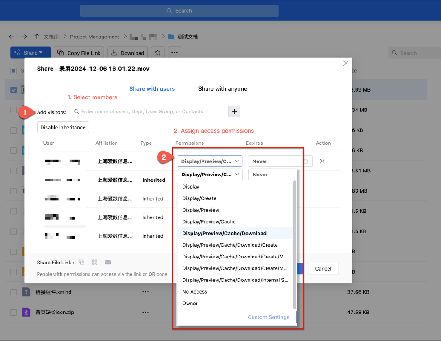Click the permissions list scrollbar

tap(295, 244)
